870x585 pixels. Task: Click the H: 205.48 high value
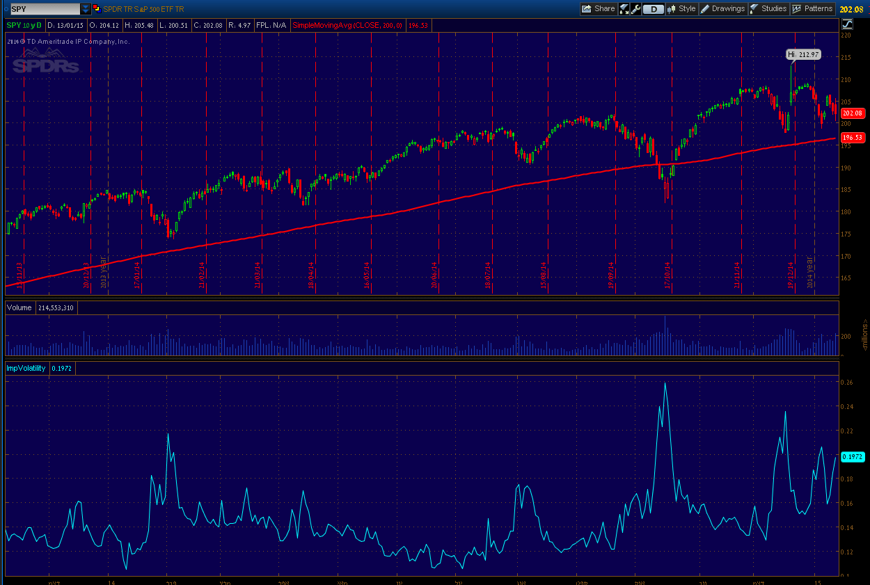[140, 25]
